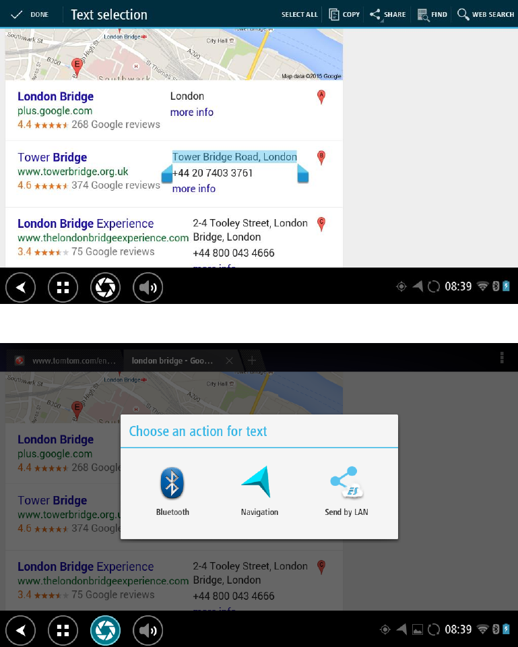
Task: Click more info under London in top screenshot
Action: 192,113
